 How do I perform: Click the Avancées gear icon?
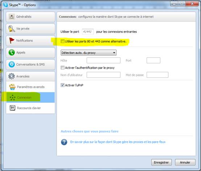12,76
